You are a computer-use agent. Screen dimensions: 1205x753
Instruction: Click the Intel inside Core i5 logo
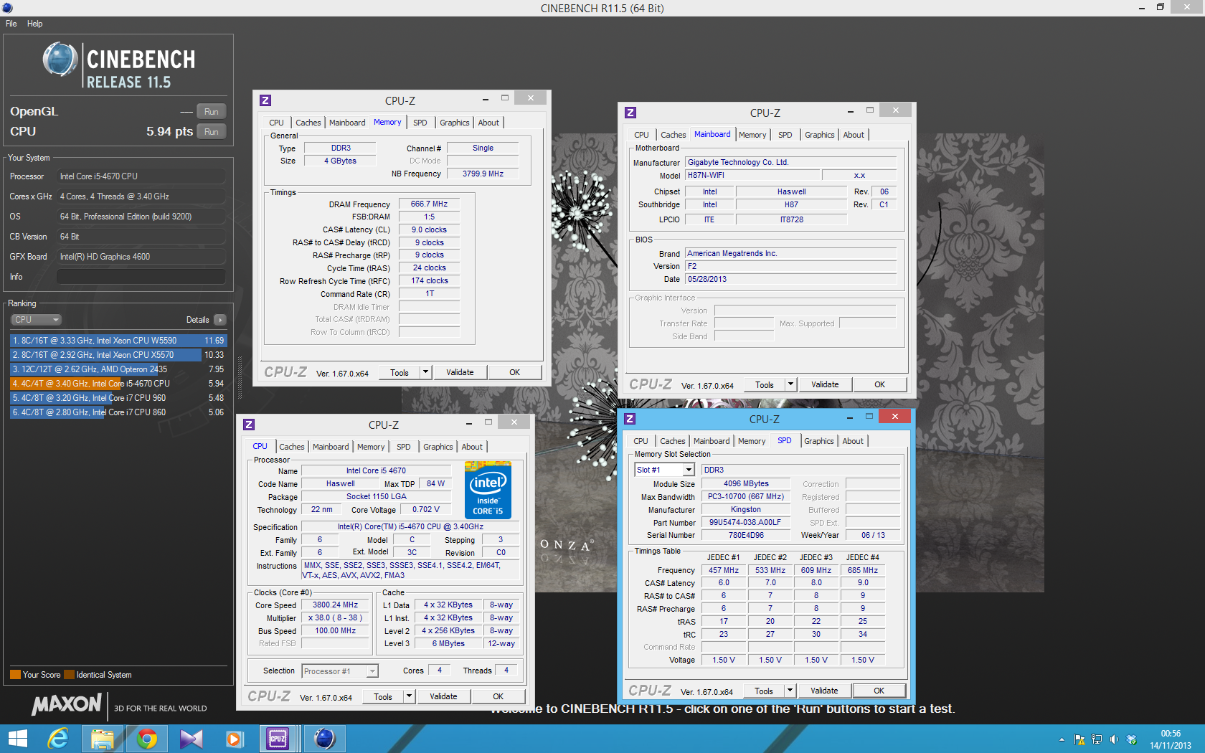pos(488,491)
